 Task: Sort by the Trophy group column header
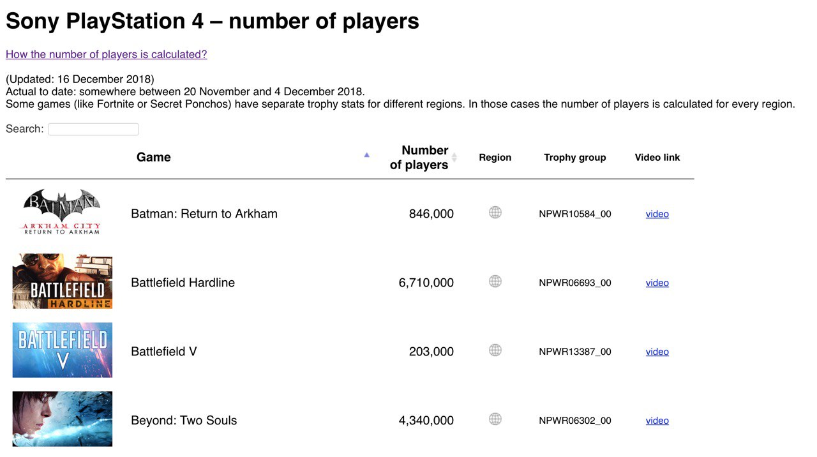click(575, 157)
